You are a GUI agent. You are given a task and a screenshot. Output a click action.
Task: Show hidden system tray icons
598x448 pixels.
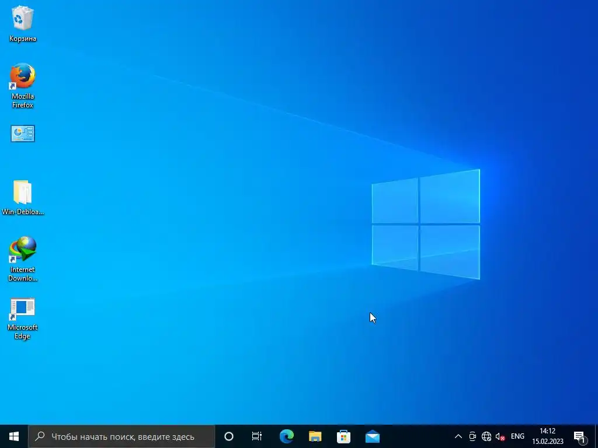click(x=458, y=436)
